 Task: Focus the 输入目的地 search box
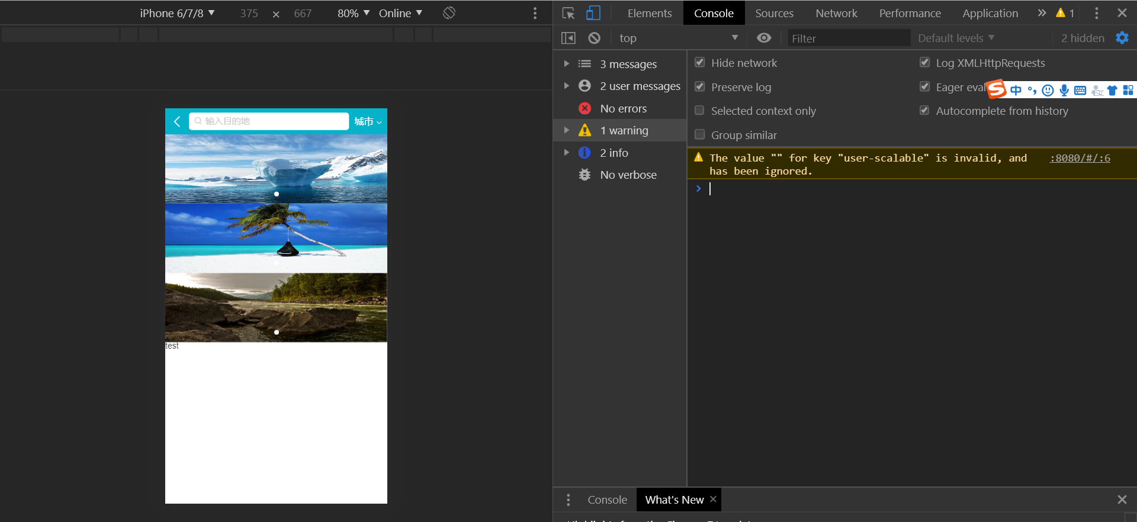pyautogui.click(x=269, y=121)
